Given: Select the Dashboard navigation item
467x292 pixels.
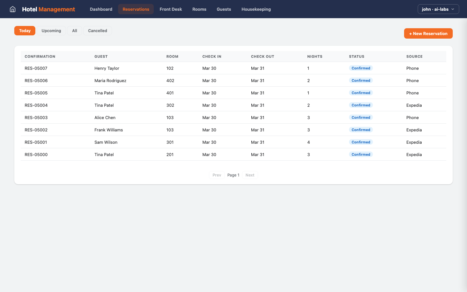Looking at the screenshot, I should pyautogui.click(x=101, y=9).
